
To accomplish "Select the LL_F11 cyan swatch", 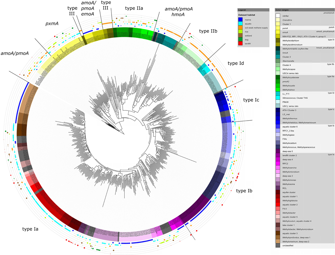I will tap(278, 94).
